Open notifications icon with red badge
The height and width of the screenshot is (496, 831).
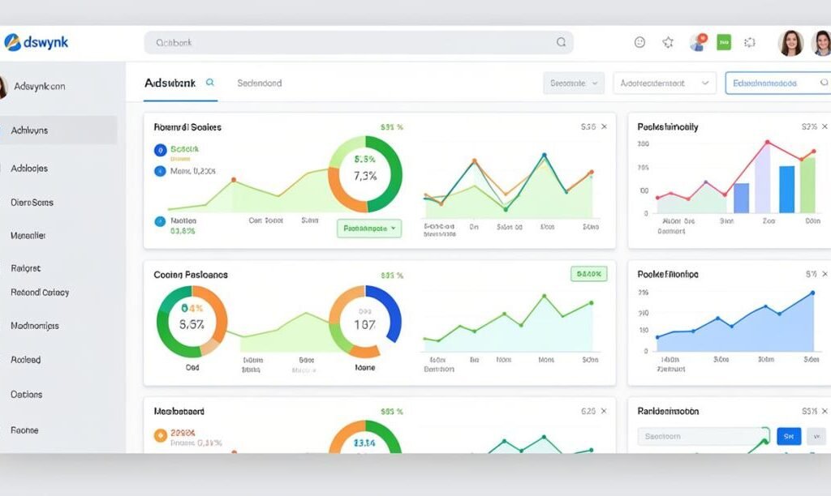(697, 42)
